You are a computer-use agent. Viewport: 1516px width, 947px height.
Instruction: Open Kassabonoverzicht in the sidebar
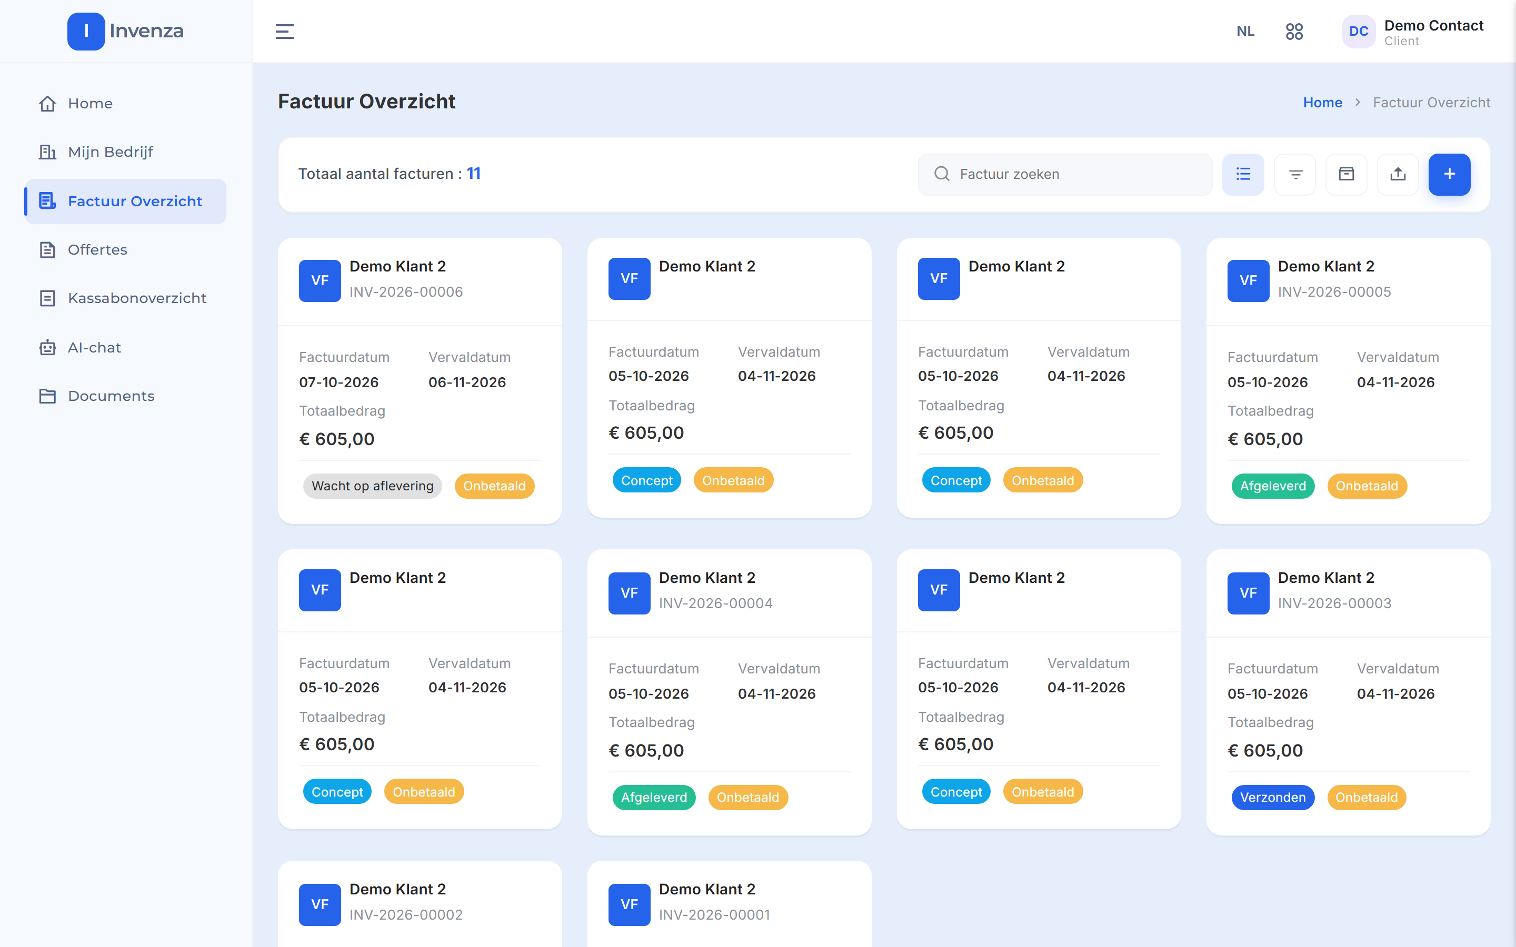click(x=125, y=298)
